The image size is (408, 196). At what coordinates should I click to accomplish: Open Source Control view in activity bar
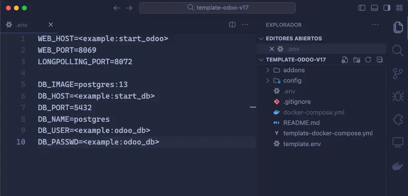click(398, 73)
